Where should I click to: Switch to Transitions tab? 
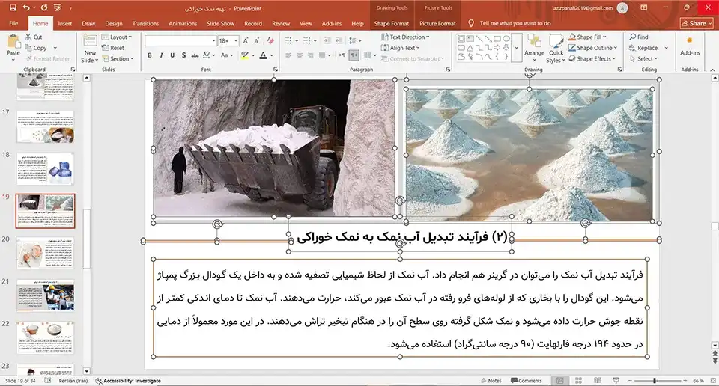(x=145, y=23)
